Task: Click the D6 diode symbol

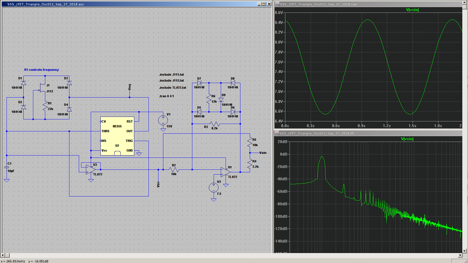Action: (233, 112)
